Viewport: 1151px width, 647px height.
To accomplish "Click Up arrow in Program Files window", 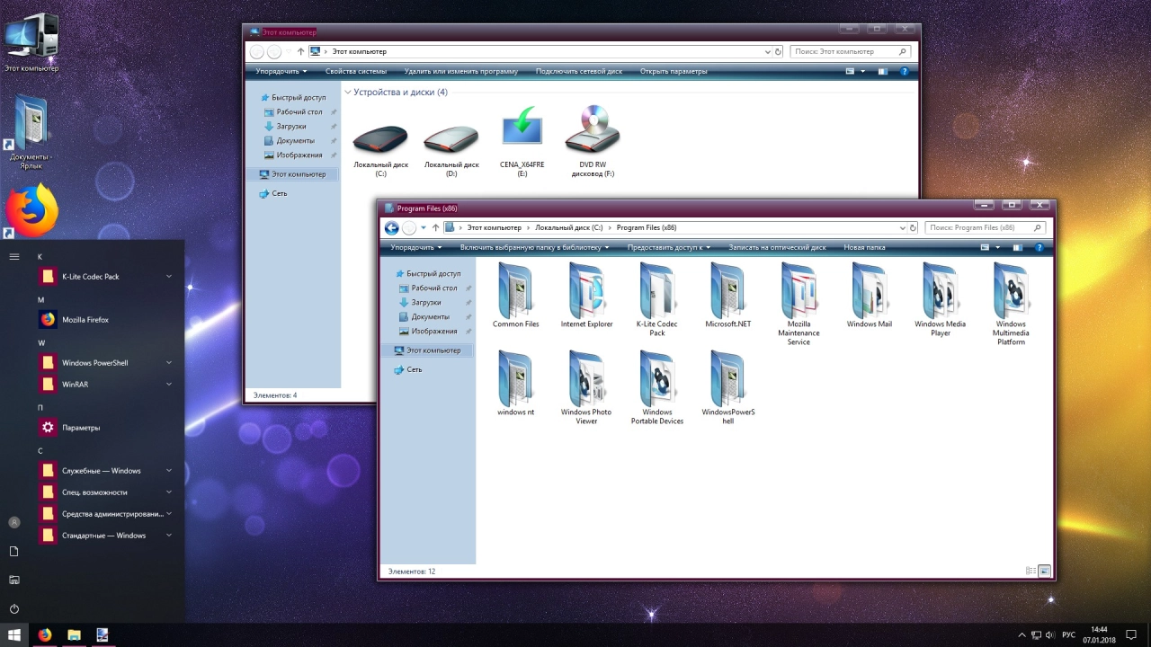I will [x=435, y=227].
